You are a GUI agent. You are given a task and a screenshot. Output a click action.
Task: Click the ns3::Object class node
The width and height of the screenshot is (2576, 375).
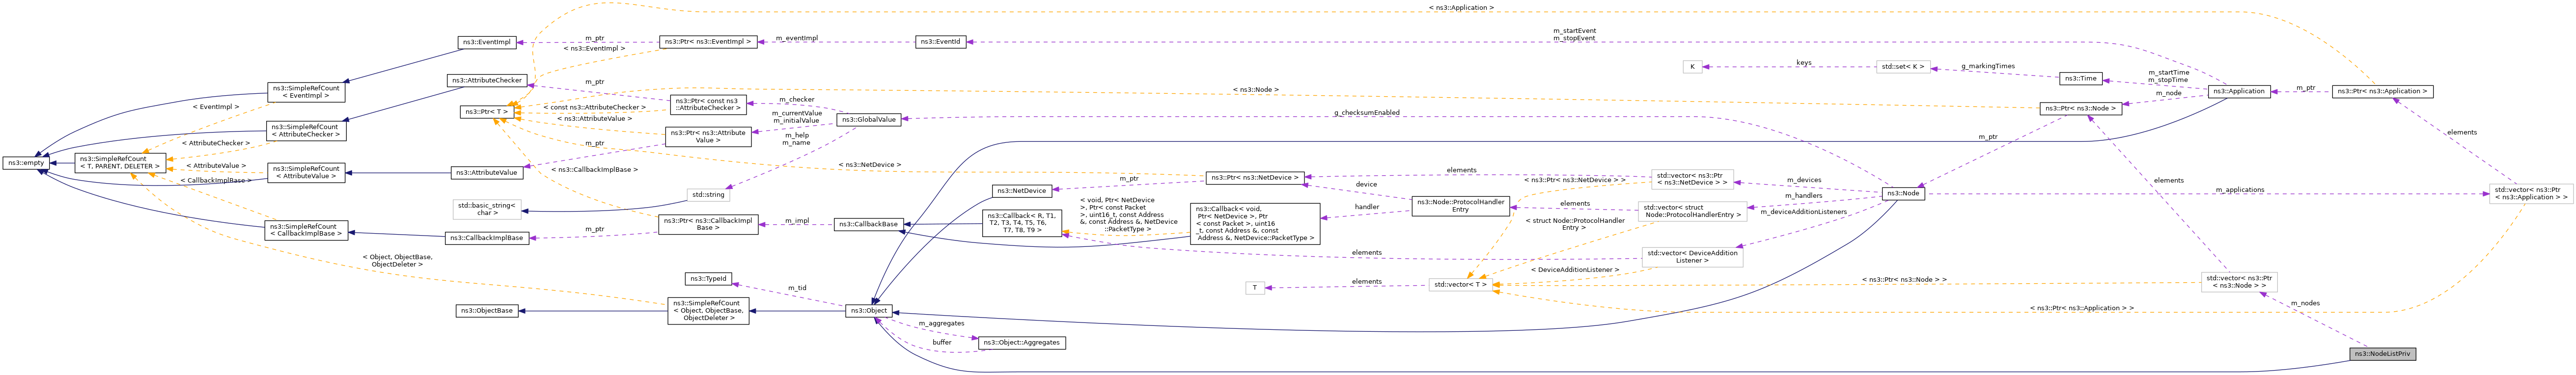pos(868,311)
